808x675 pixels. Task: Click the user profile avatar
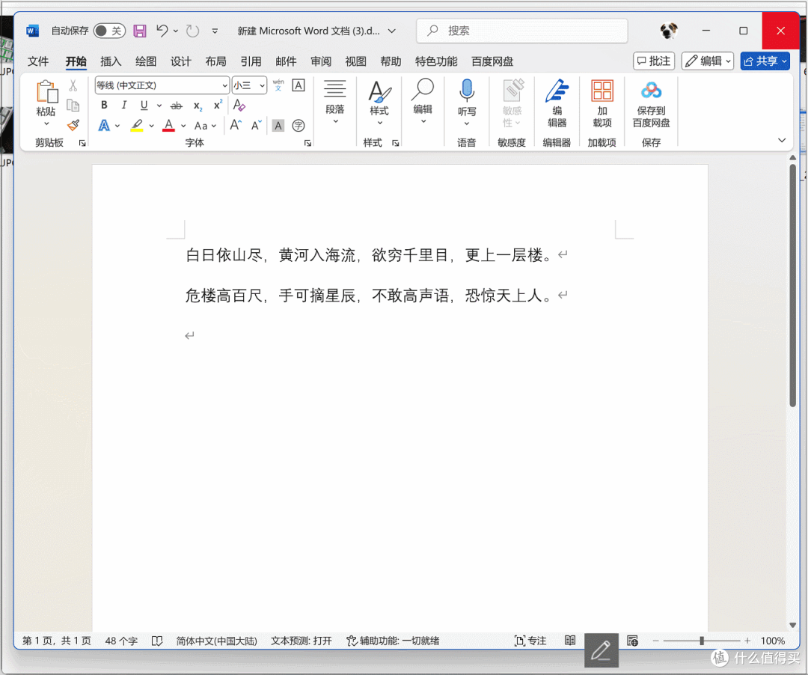click(669, 31)
